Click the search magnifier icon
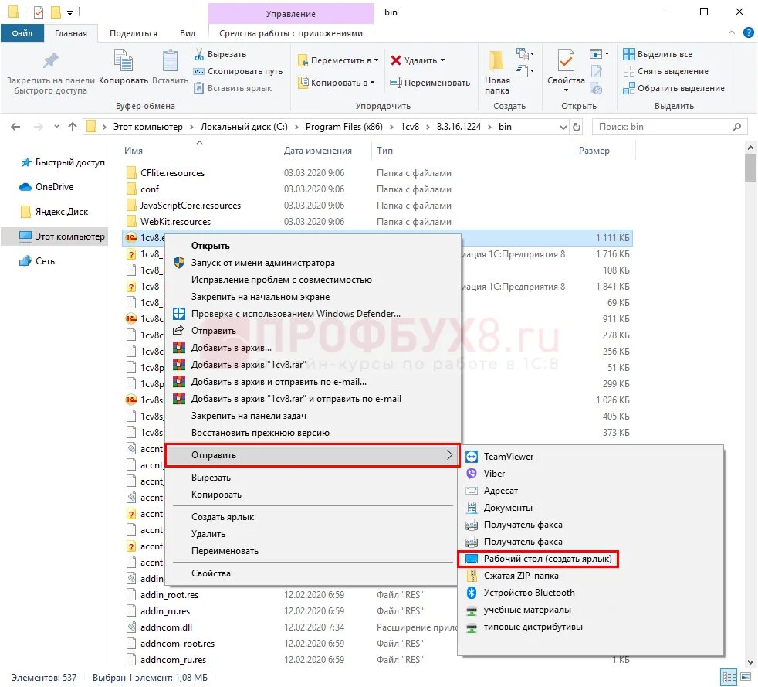This screenshot has height=687, width=758. (736, 127)
